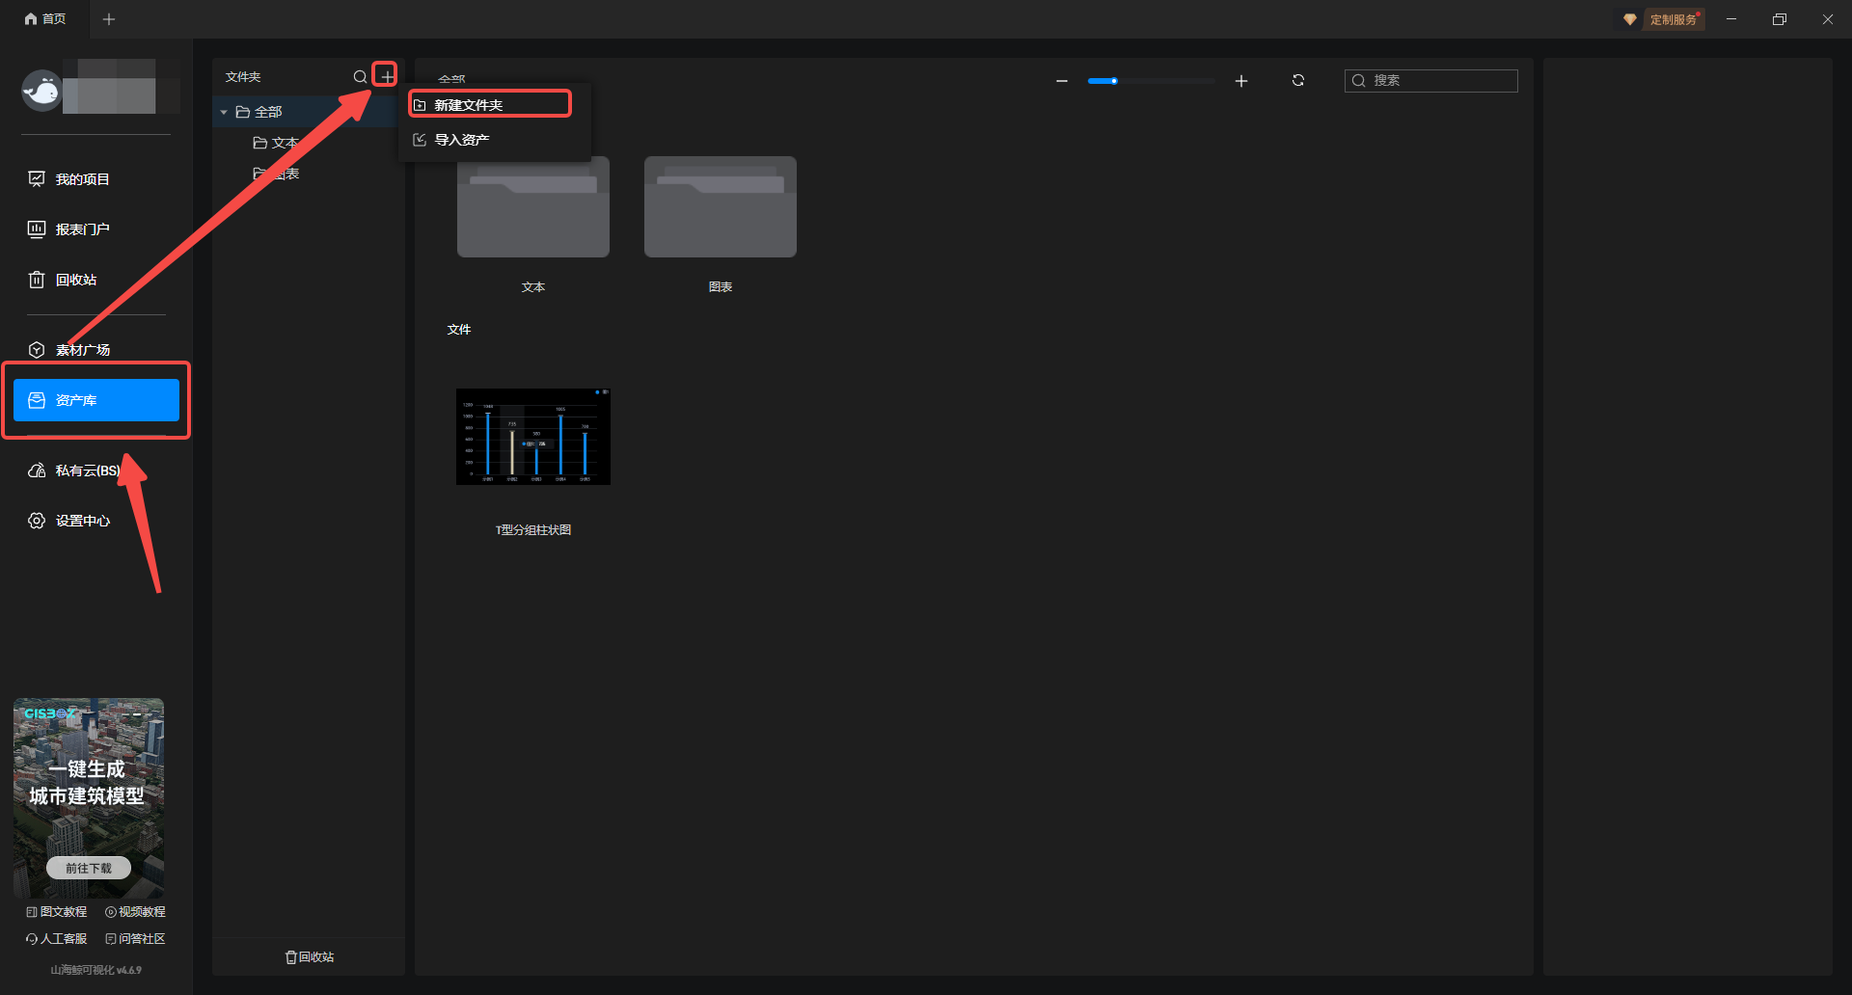Click the zoom out minus icon
This screenshot has width=1852, height=995.
[1062, 81]
